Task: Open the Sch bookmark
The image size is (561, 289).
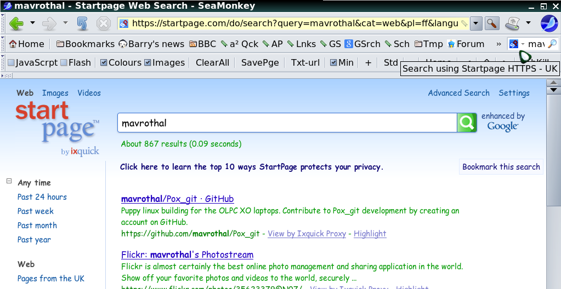Action: [x=397, y=44]
